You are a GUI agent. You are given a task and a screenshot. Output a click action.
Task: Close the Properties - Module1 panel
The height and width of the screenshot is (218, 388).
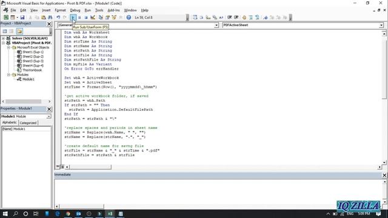(49, 109)
